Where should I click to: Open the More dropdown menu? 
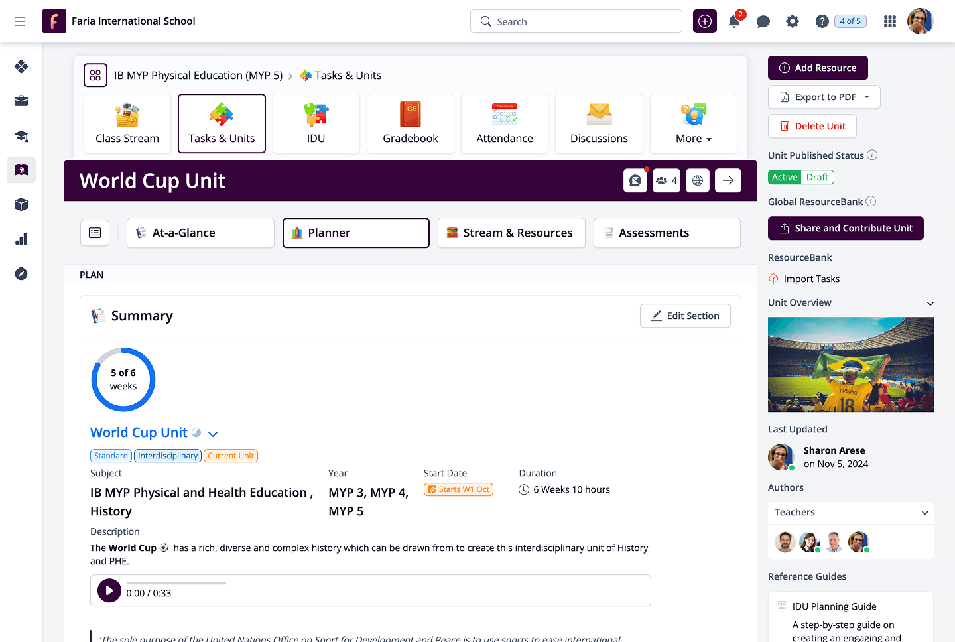pos(693,124)
